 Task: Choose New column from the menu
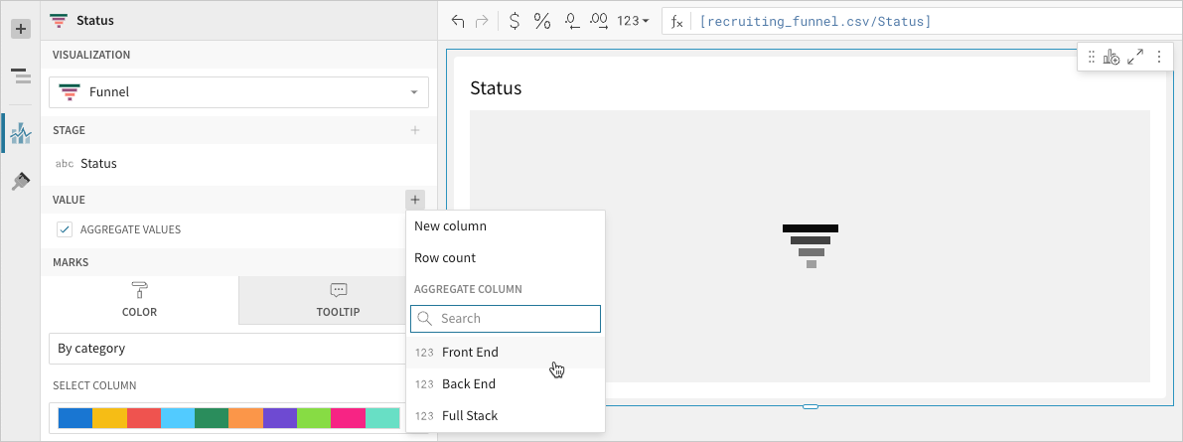(450, 226)
